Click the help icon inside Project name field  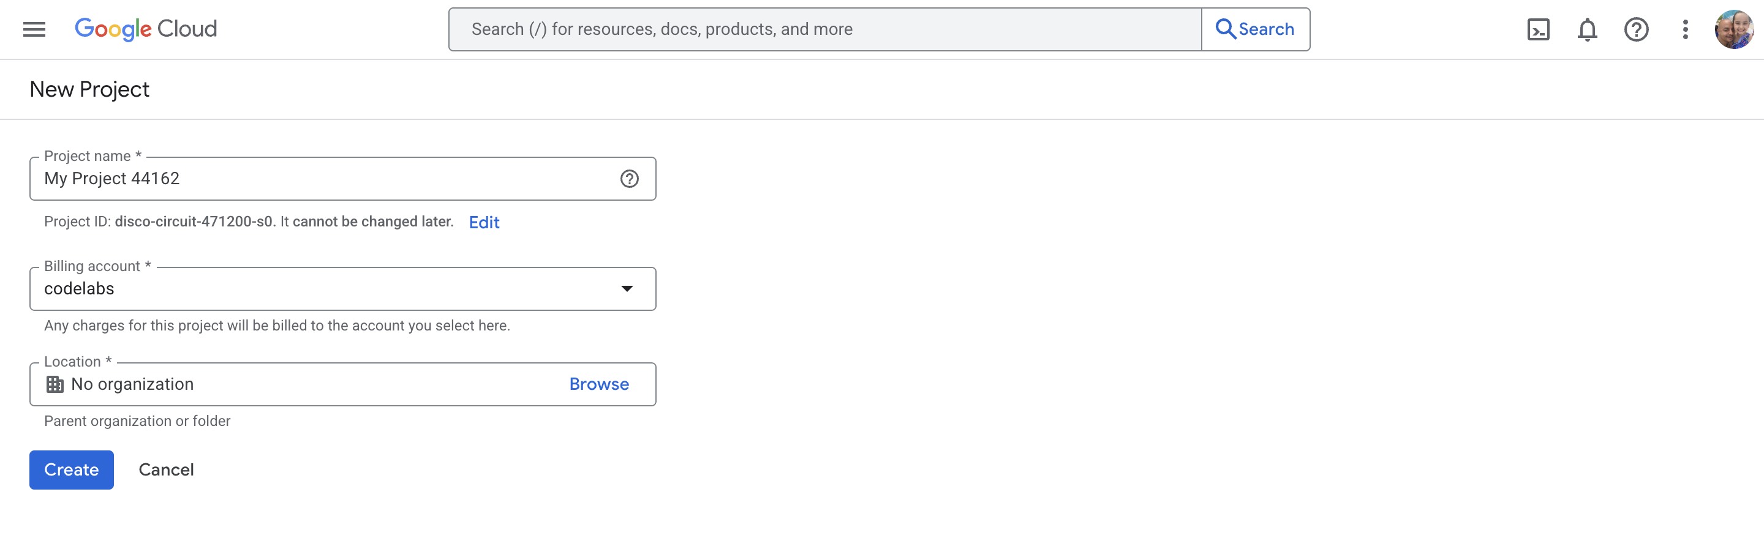628,179
